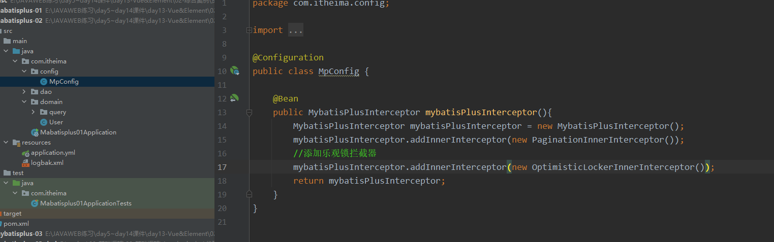The width and height of the screenshot is (774, 242).
Task: Click the User class icon in project tree
Action: [44, 122]
